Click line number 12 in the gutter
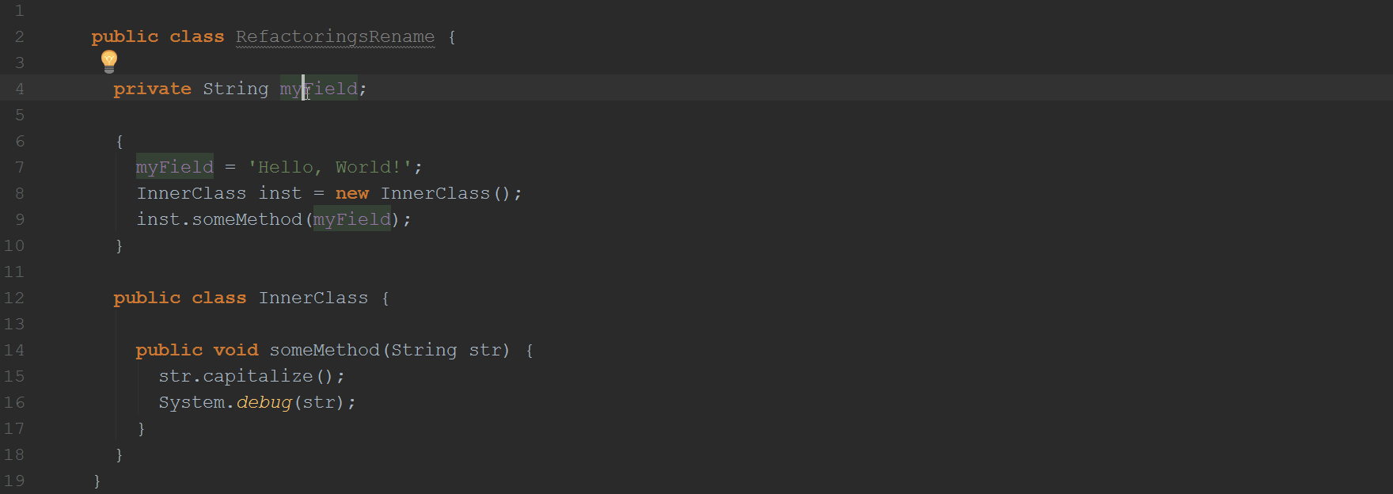This screenshot has height=494, width=1393. [x=14, y=298]
